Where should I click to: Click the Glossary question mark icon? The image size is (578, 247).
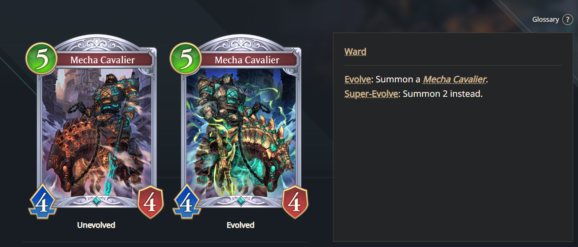pyautogui.click(x=568, y=19)
